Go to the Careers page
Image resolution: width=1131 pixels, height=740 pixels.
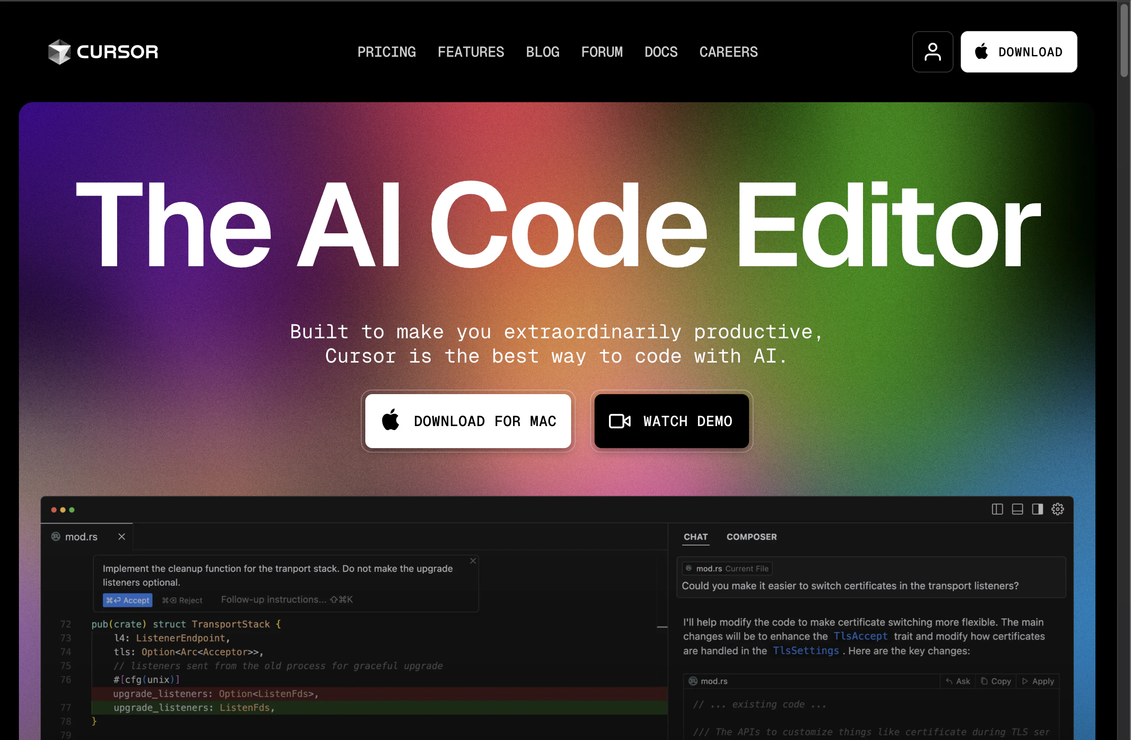tap(728, 52)
